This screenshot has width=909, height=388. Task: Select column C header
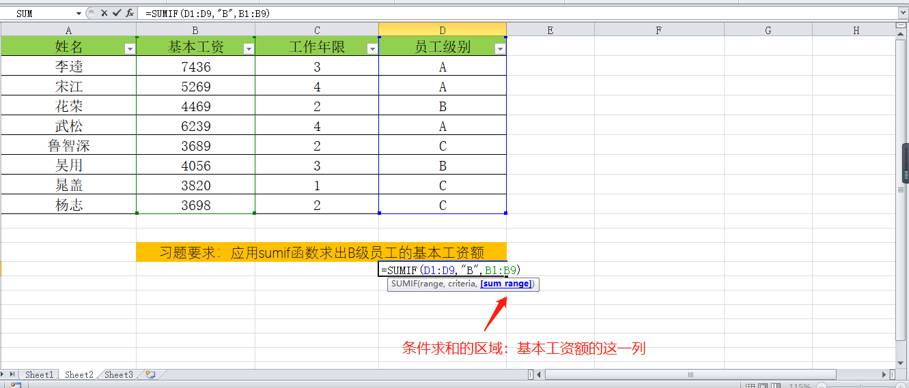(317, 30)
